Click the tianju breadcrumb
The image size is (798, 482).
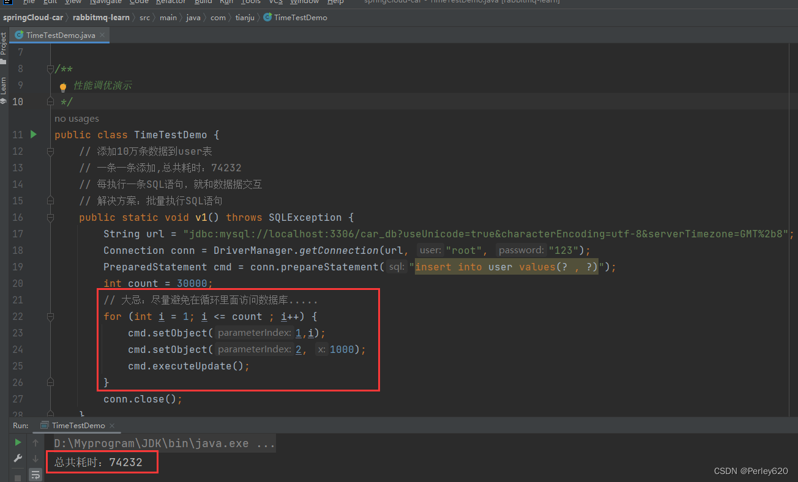pos(245,17)
